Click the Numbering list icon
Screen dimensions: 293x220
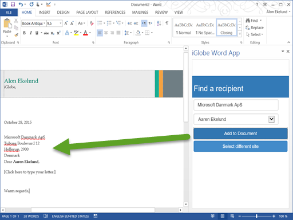[x=109, y=23]
